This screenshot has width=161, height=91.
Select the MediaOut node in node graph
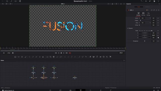coord(75,78)
